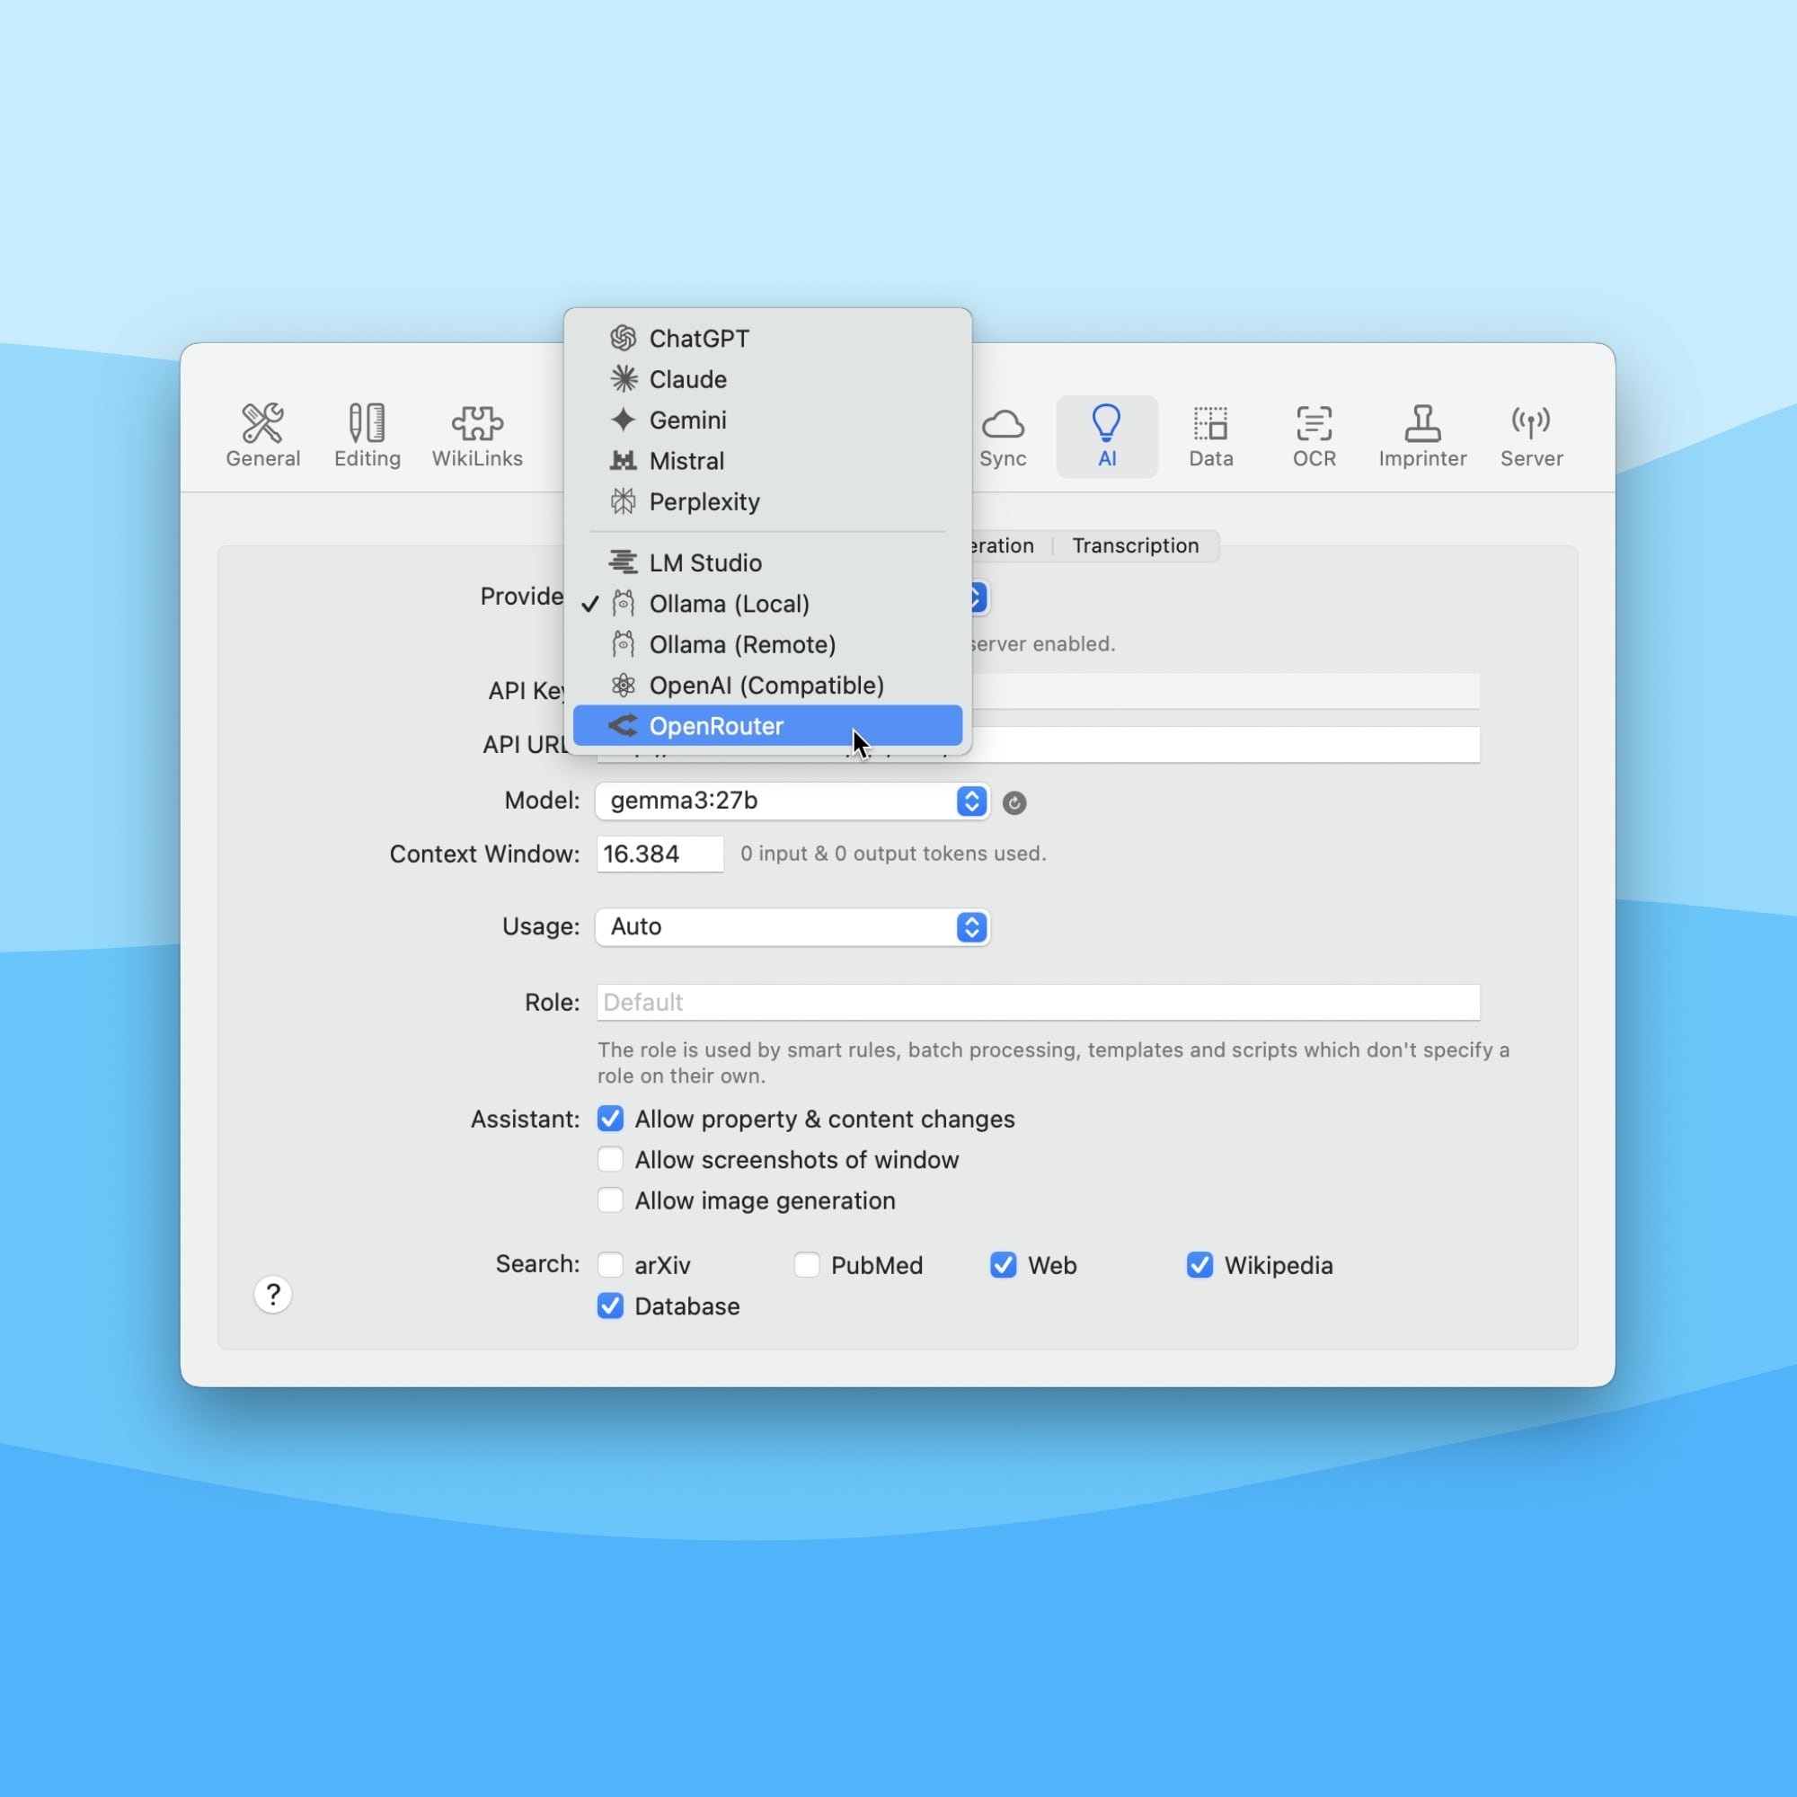Check the PubMed search option
Screen dimensions: 1797x1797
pos(807,1265)
